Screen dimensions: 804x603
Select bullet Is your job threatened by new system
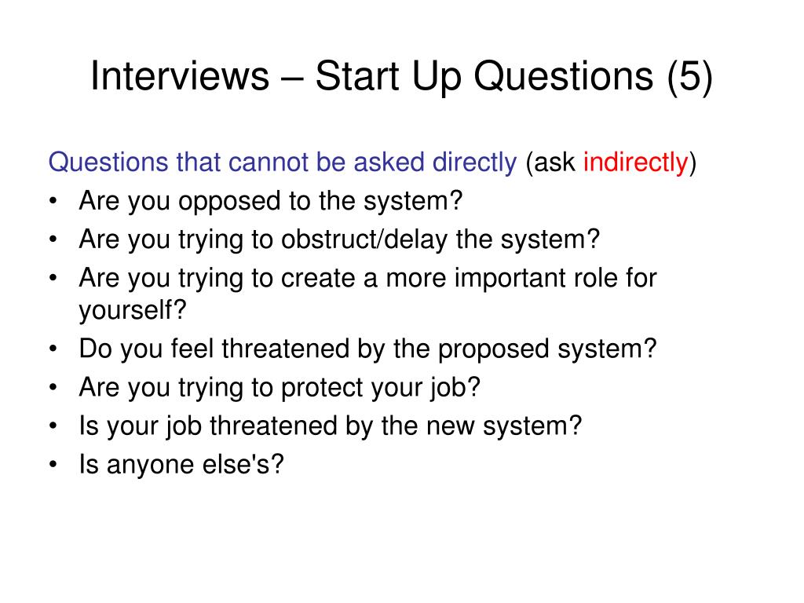(331, 426)
